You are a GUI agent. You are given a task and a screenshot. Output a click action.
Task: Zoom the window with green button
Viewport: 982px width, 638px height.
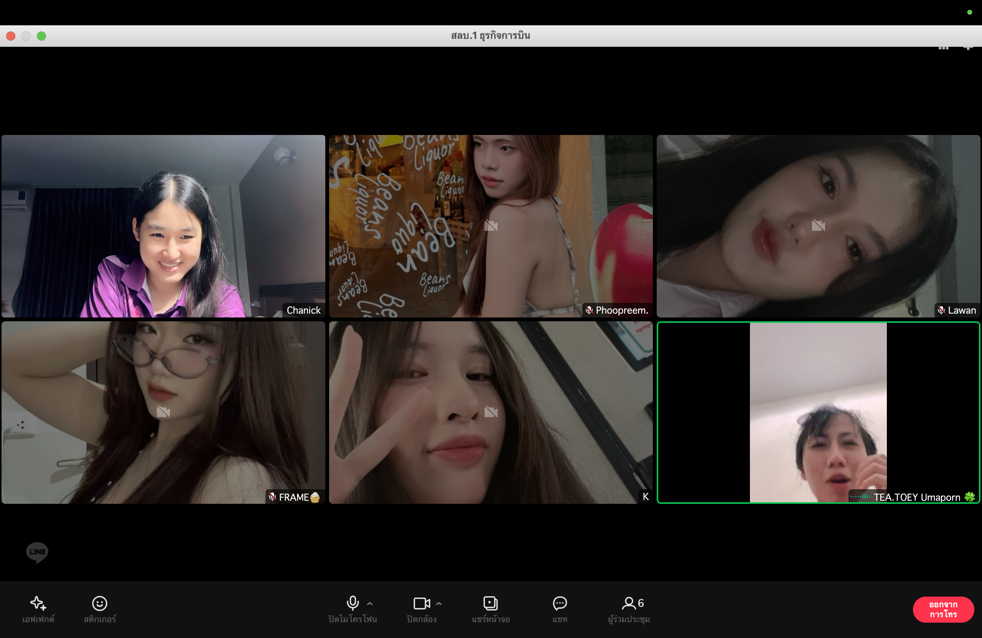point(41,36)
